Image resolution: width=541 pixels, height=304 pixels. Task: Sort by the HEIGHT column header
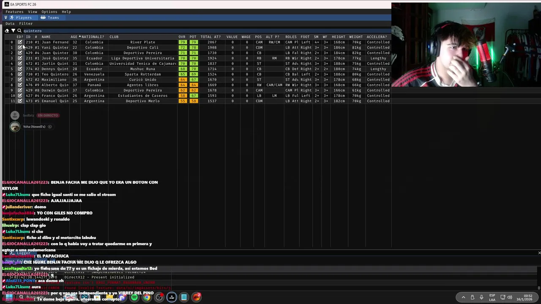[339, 37]
